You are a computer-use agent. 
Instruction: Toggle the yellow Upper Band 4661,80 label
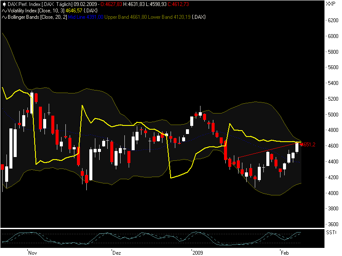[x=124, y=16]
